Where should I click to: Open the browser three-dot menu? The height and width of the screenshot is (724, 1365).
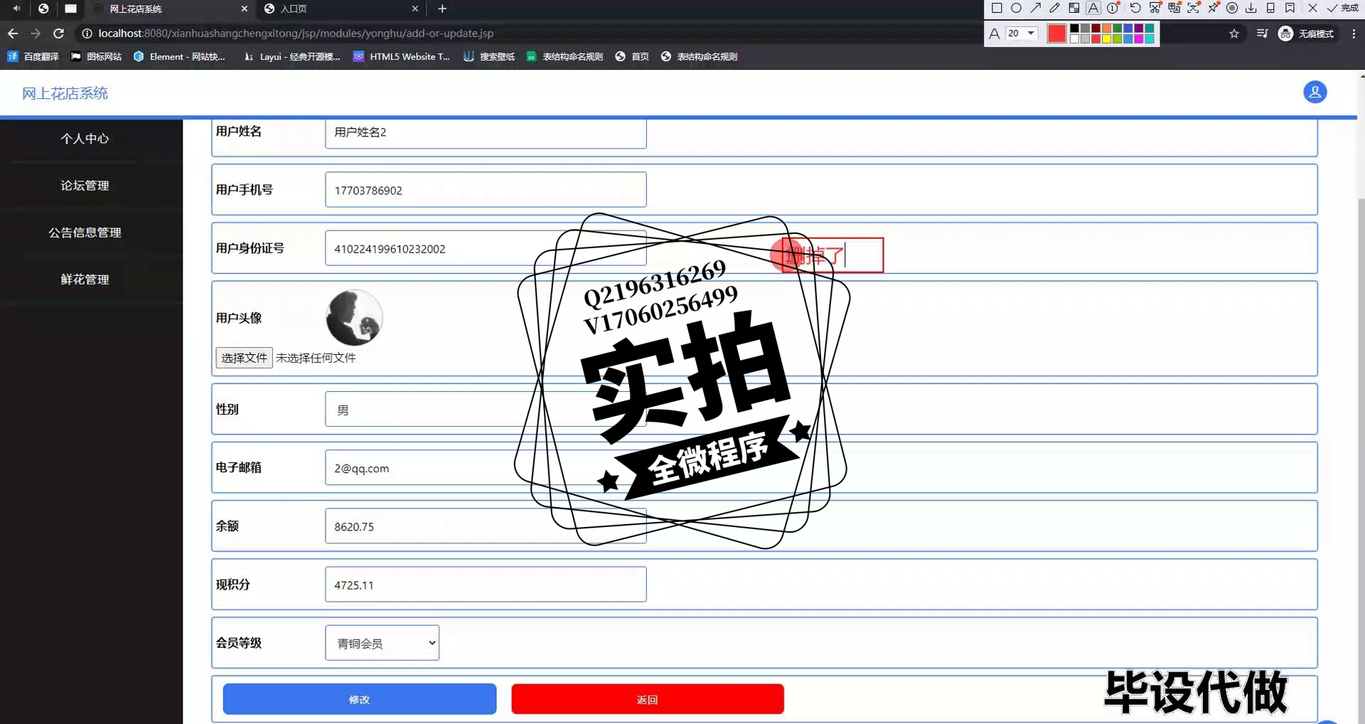tap(1354, 33)
